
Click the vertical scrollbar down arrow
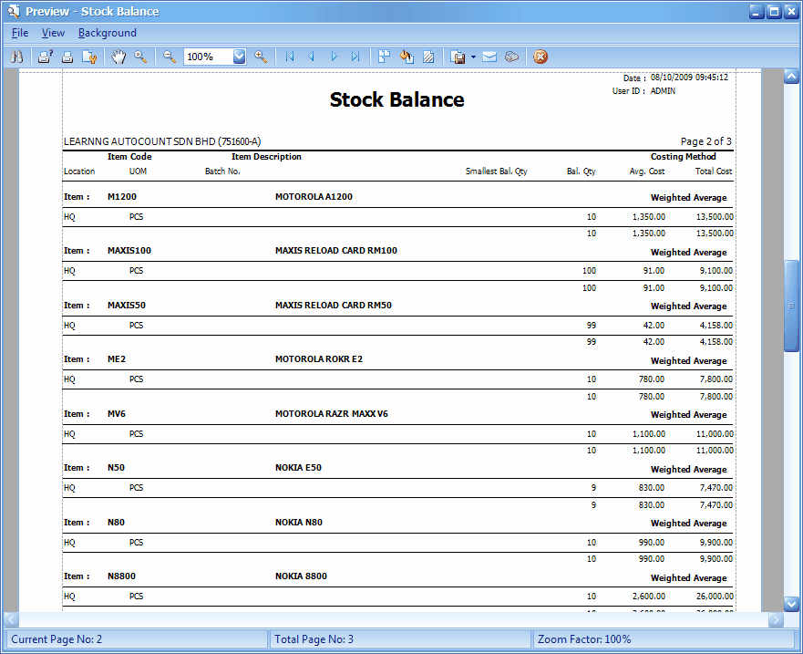[x=791, y=604]
